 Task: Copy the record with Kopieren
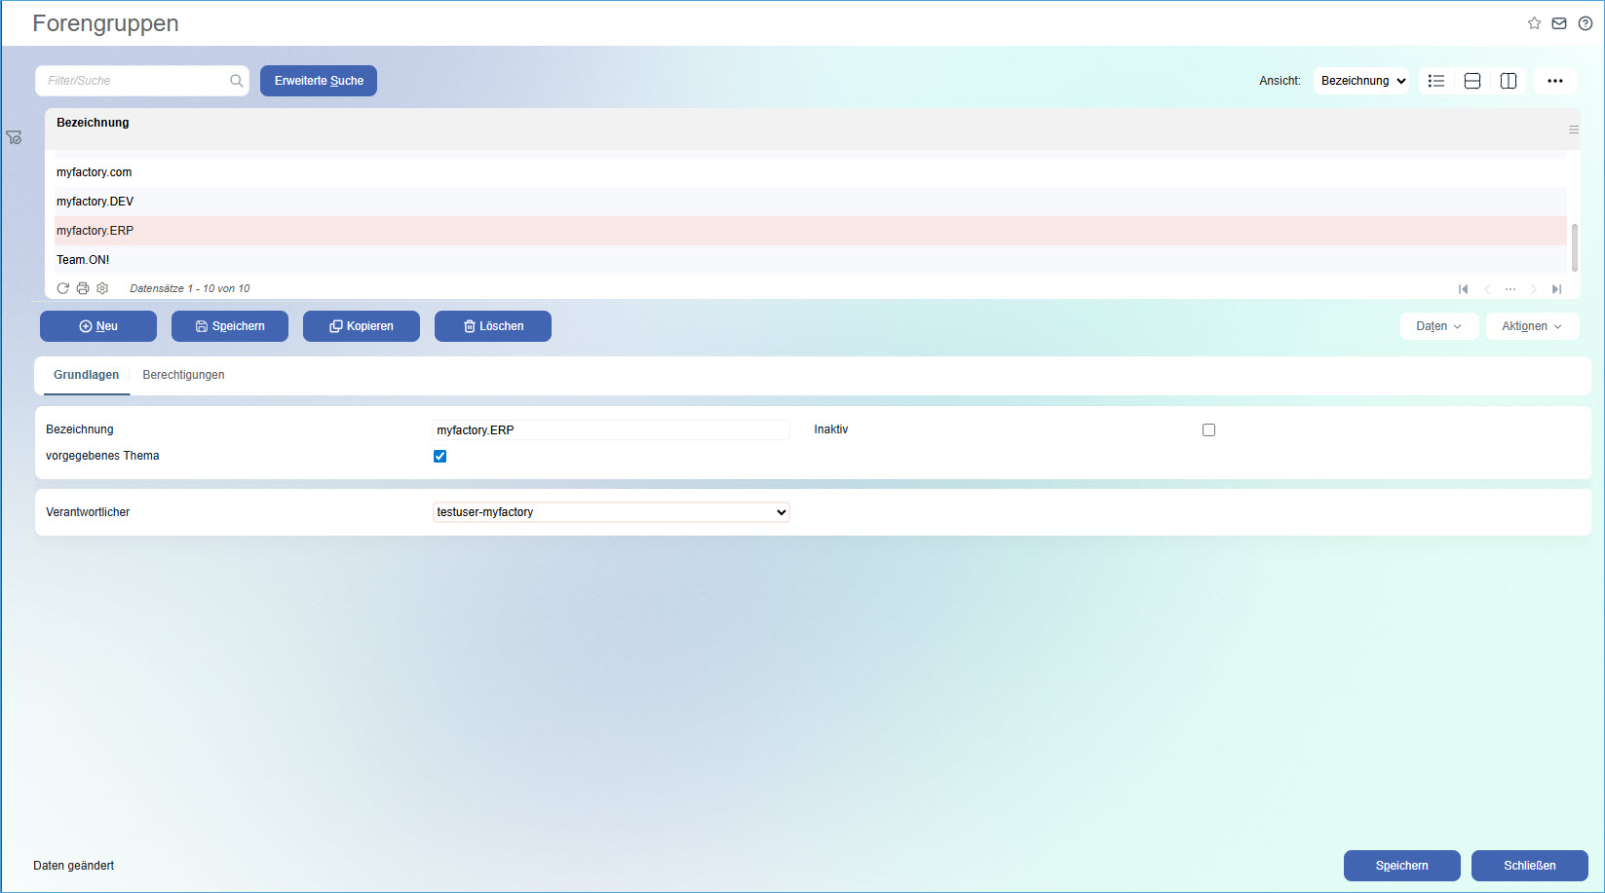(362, 326)
